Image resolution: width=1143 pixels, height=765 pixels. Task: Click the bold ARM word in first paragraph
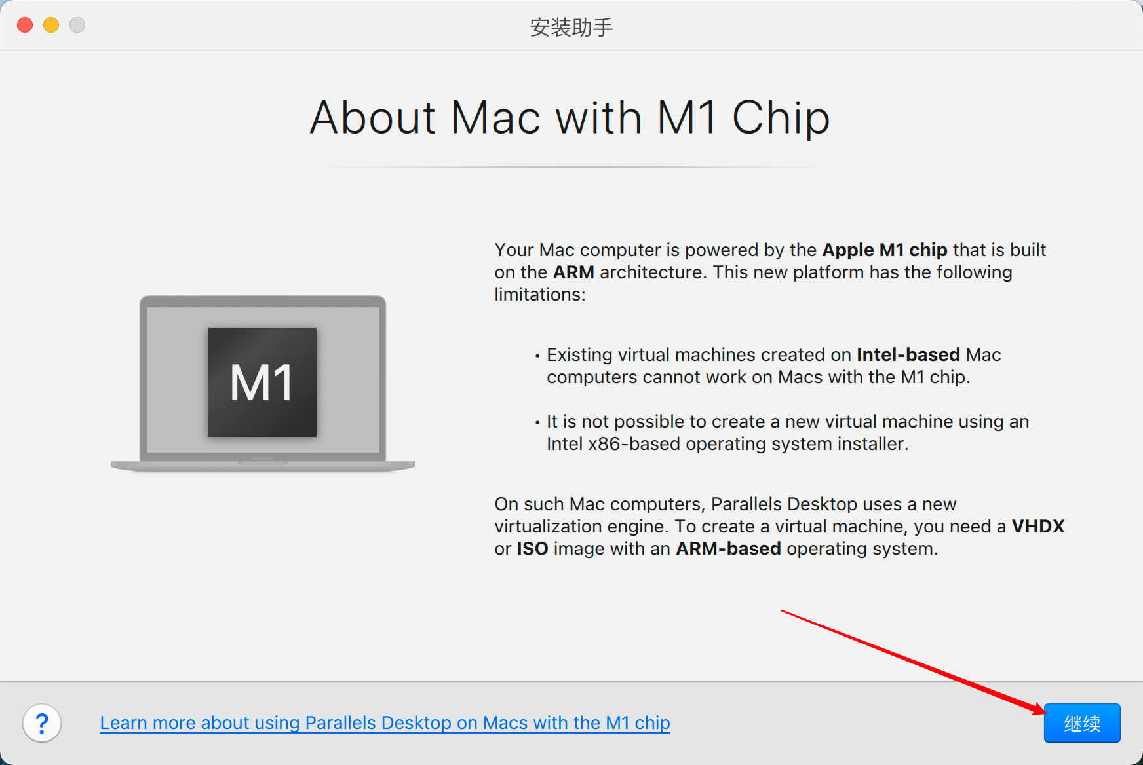(573, 272)
